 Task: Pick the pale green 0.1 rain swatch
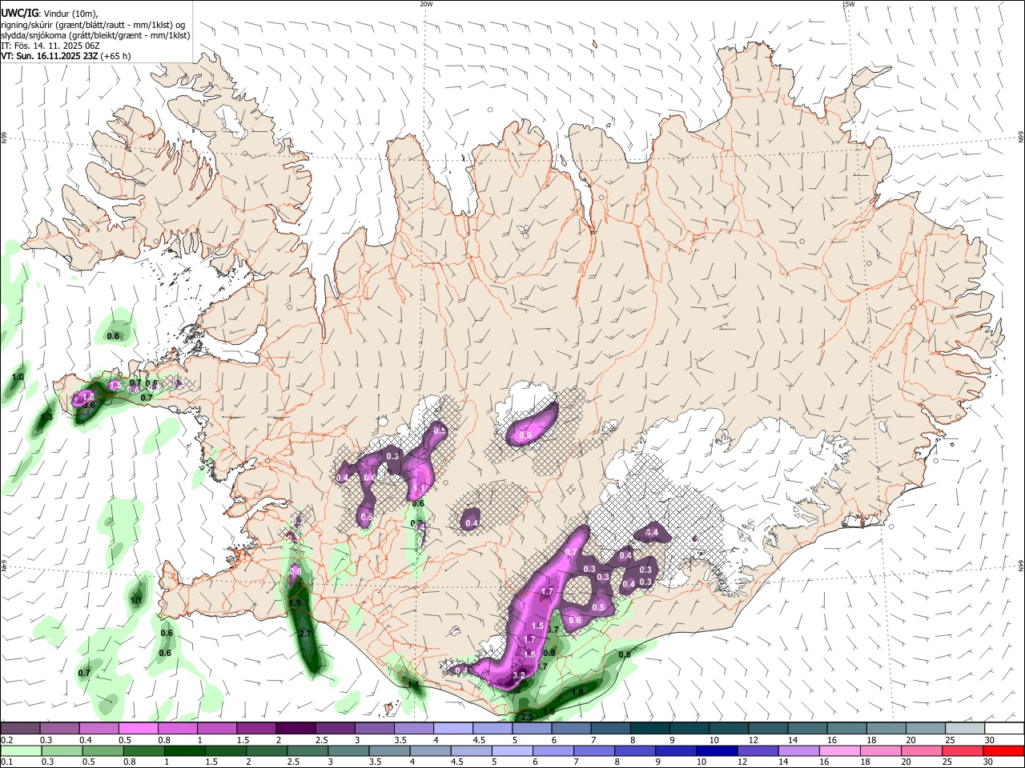click(19, 751)
